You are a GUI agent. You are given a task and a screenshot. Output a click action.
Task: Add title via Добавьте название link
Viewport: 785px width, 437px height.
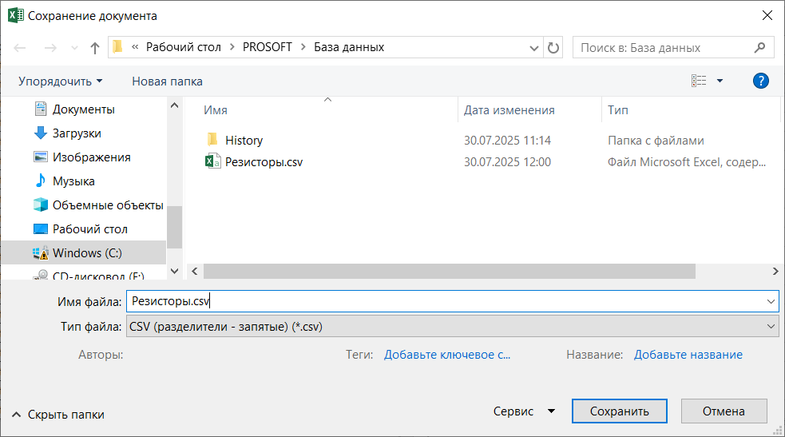coord(688,355)
